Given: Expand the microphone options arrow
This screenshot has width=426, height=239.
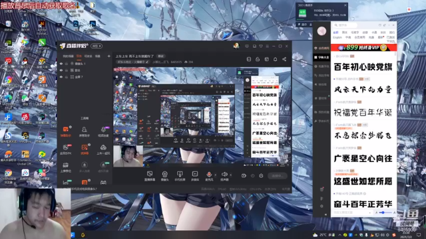Looking at the screenshot, I should point(216,175).
